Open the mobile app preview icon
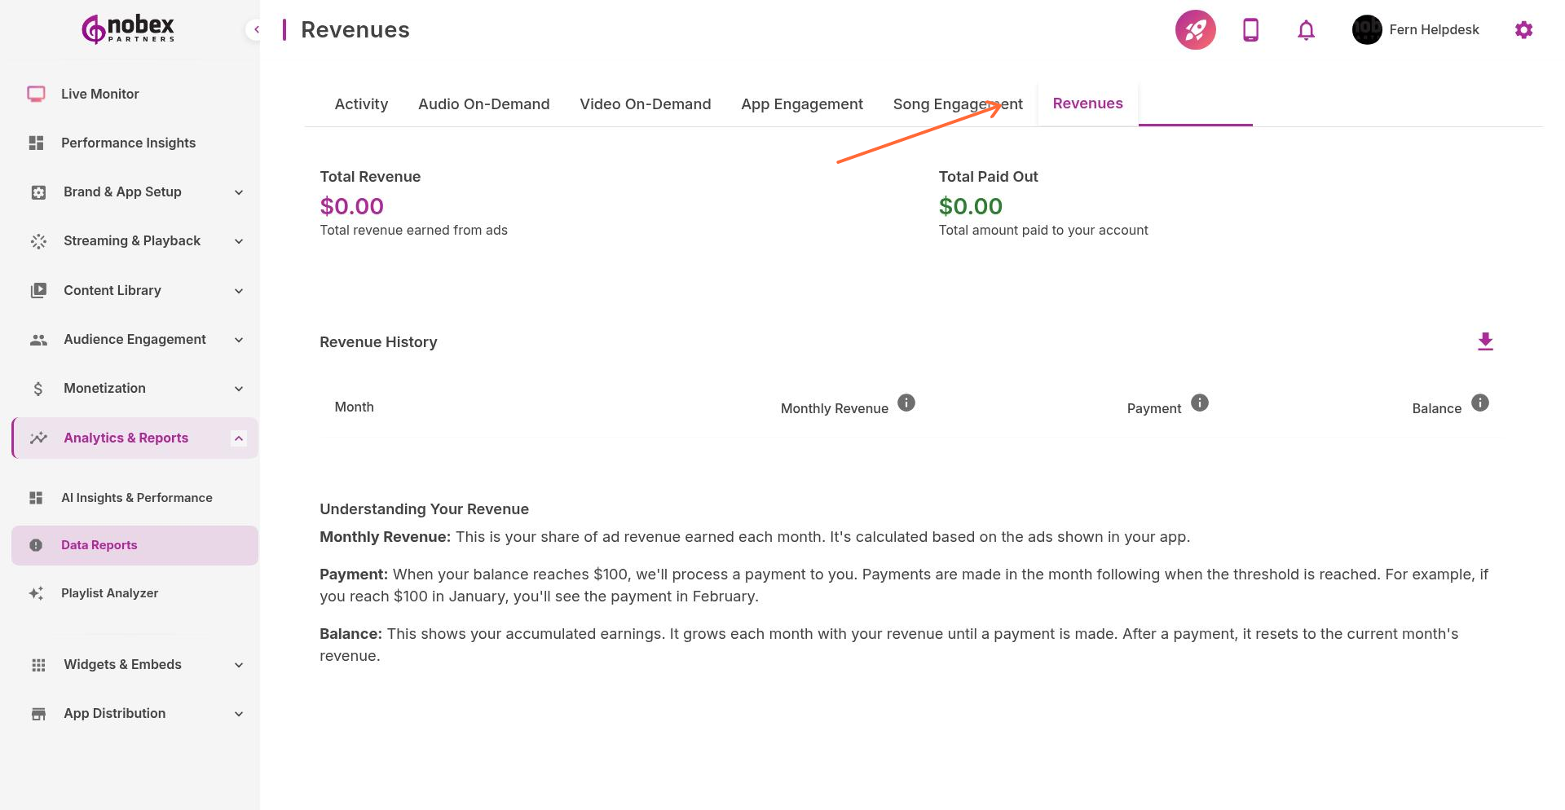1565x810 pixels. [x=1250, y=29]
